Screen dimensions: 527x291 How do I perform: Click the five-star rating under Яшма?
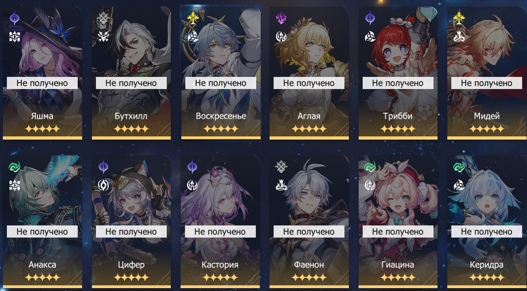42,129
